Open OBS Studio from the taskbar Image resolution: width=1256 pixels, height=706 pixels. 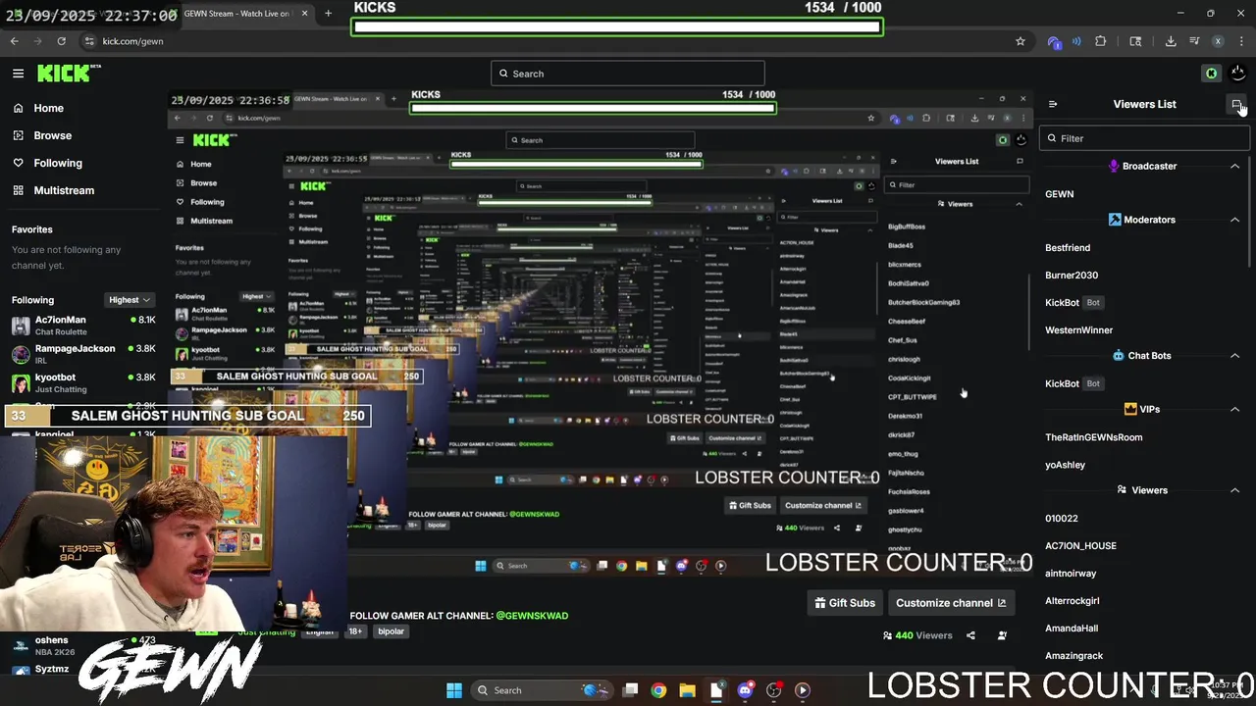tap(773, 690)
